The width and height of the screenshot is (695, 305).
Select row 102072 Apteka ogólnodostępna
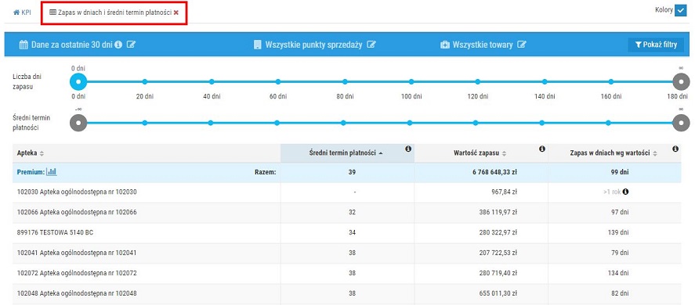click(x=346, y=274)
